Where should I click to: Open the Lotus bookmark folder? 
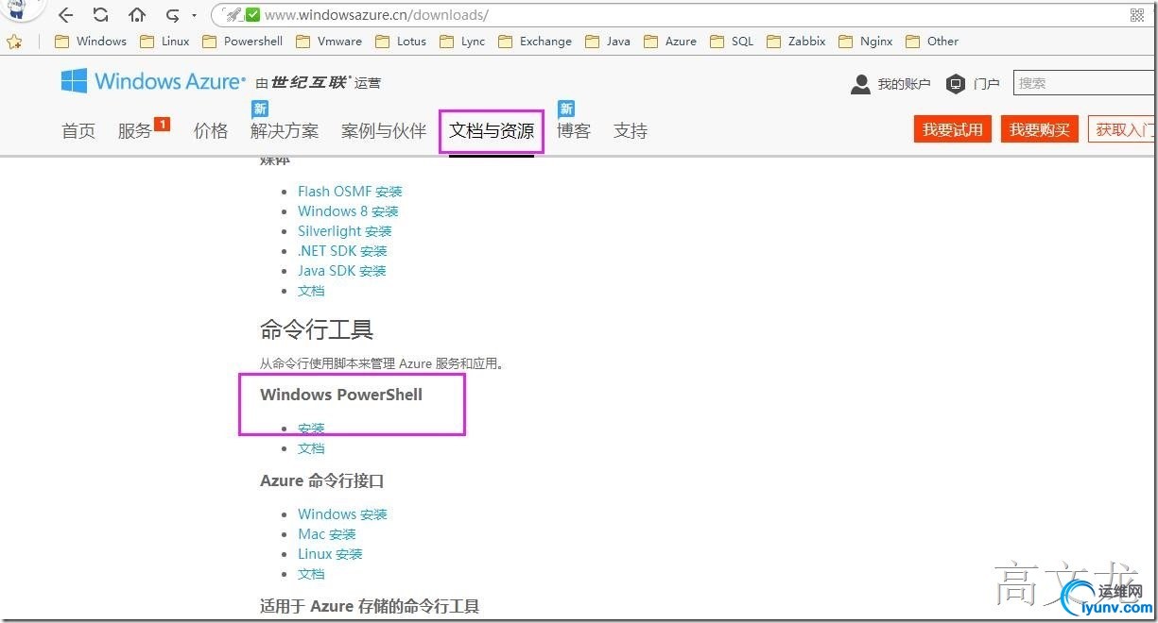401,42
